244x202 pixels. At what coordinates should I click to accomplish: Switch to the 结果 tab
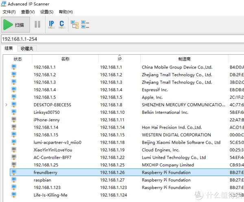(9, 49)
